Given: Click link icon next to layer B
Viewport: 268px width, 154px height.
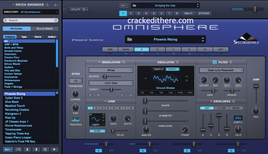Looking at the screenshot, I should pyautogui.click(x=156, y=151).
